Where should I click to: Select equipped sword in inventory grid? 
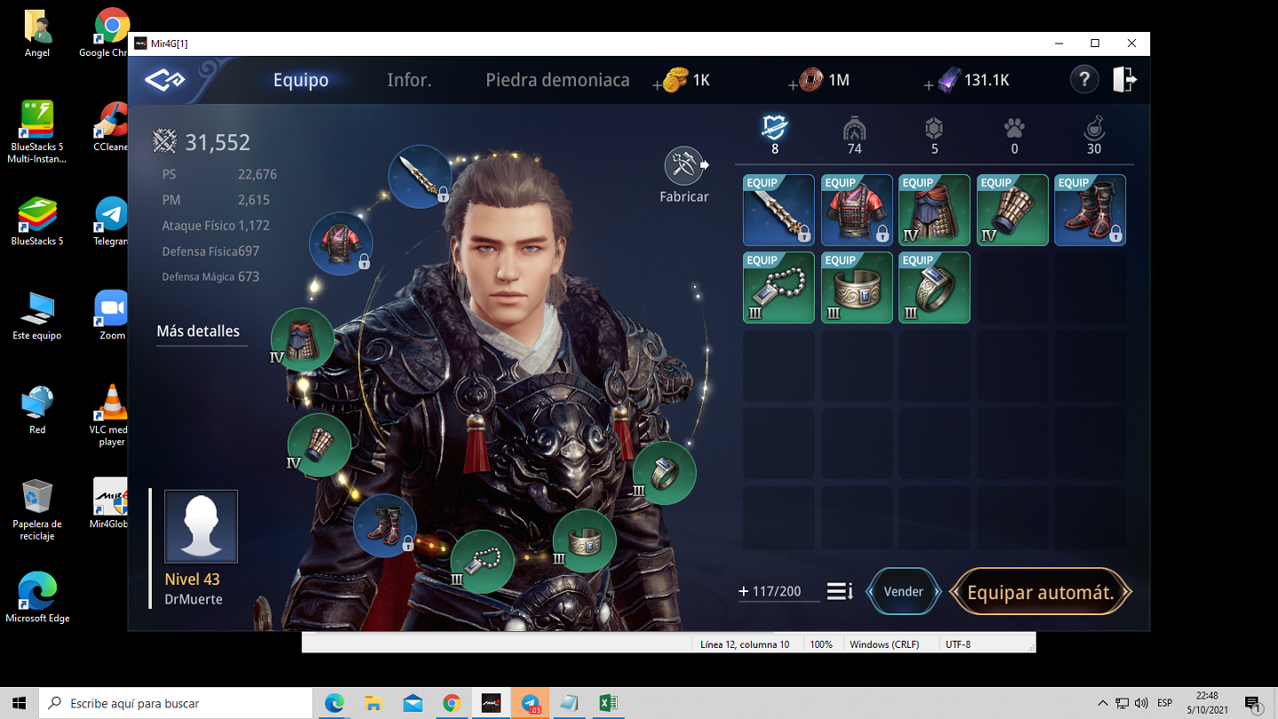click(778, 209)
